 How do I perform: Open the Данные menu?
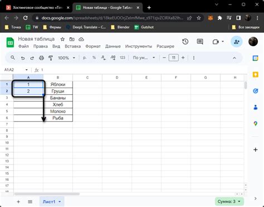pos(113,46)
